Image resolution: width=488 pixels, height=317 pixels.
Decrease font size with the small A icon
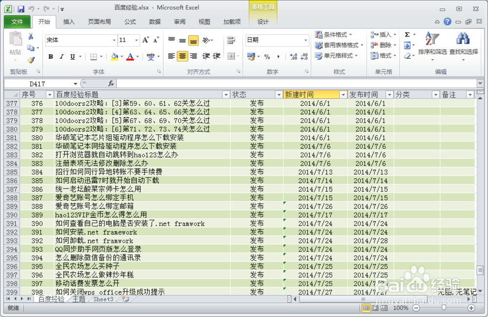point(156,40)
